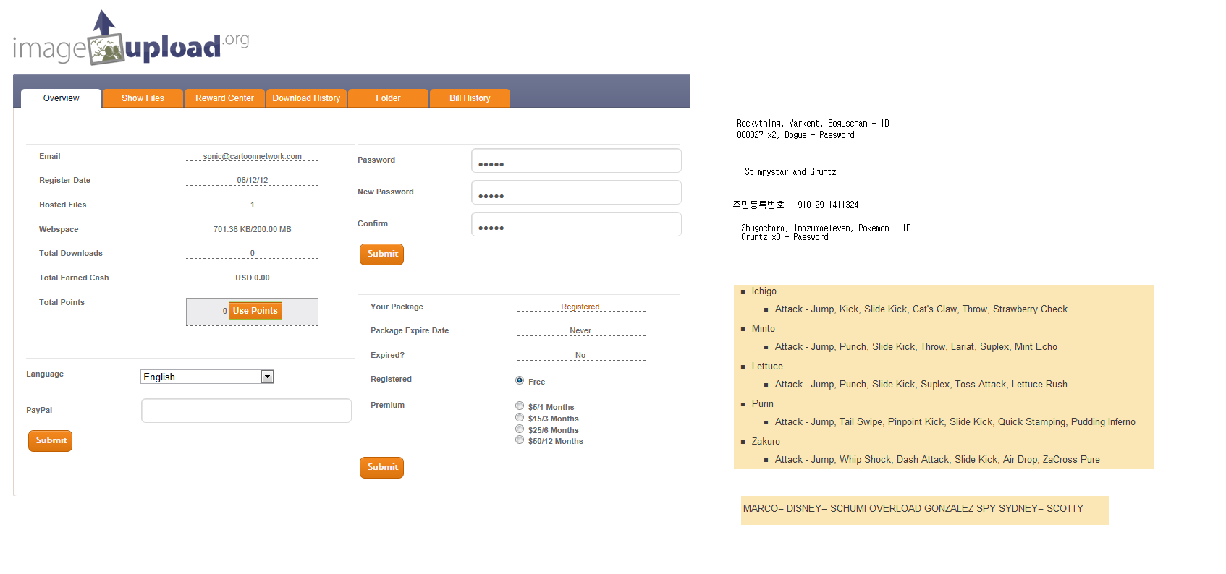Click the Minto list entry
1226x574 pixels.
coord(763,329)
